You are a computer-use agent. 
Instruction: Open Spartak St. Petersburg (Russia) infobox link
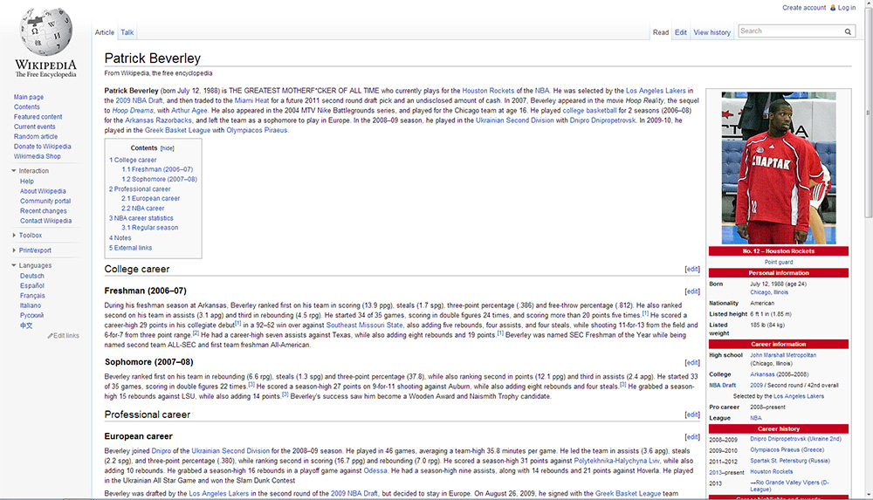point(789,461)
